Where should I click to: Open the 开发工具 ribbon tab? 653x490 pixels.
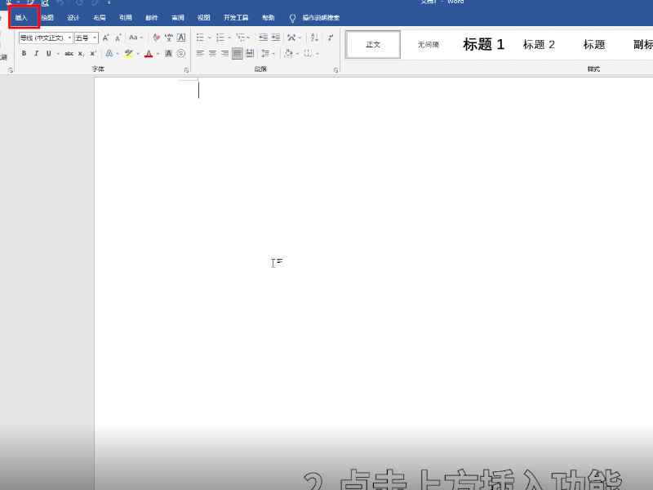[x=237, y=17]
